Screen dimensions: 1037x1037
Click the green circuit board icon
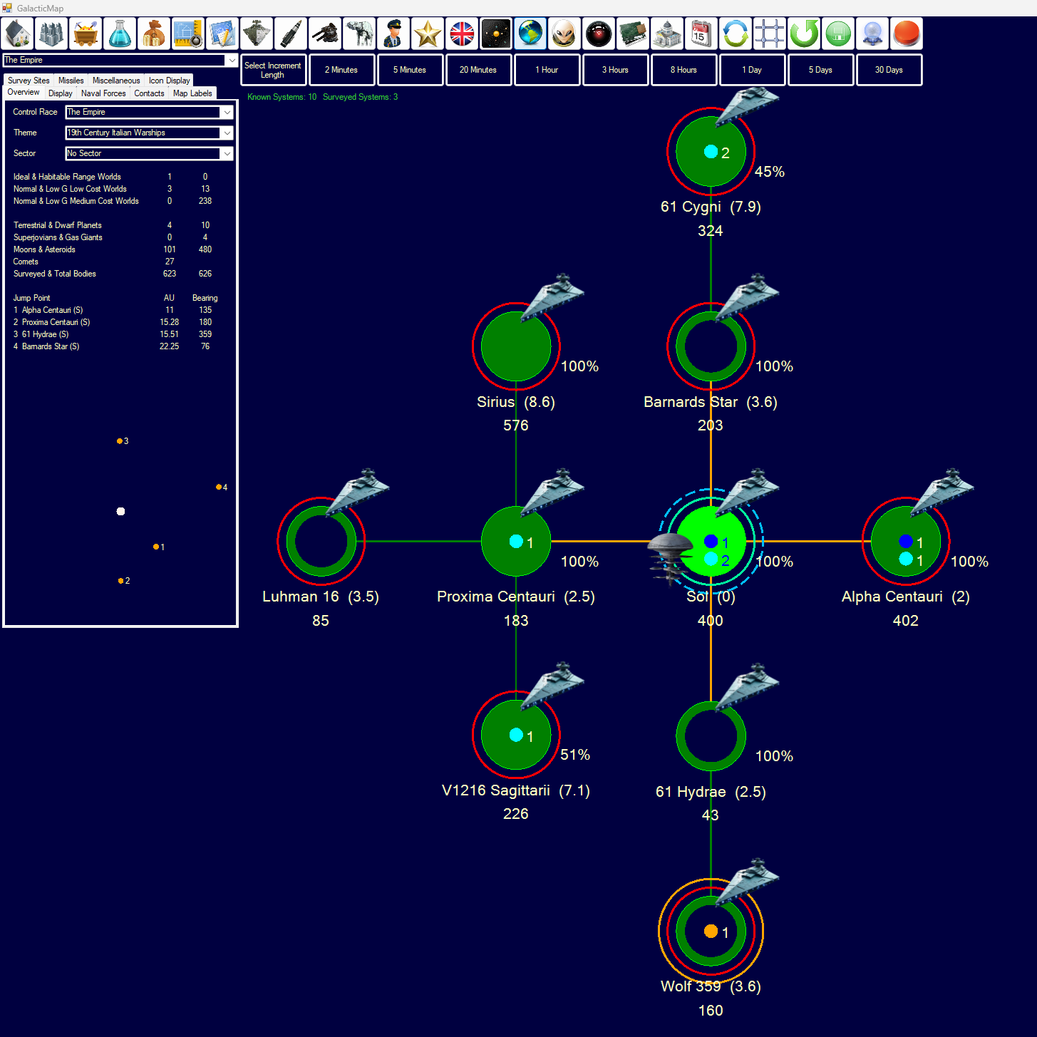pos(633,33)
